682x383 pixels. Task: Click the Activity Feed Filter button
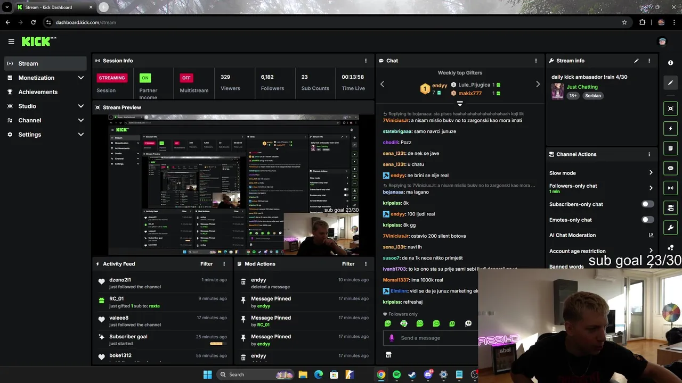206,264
